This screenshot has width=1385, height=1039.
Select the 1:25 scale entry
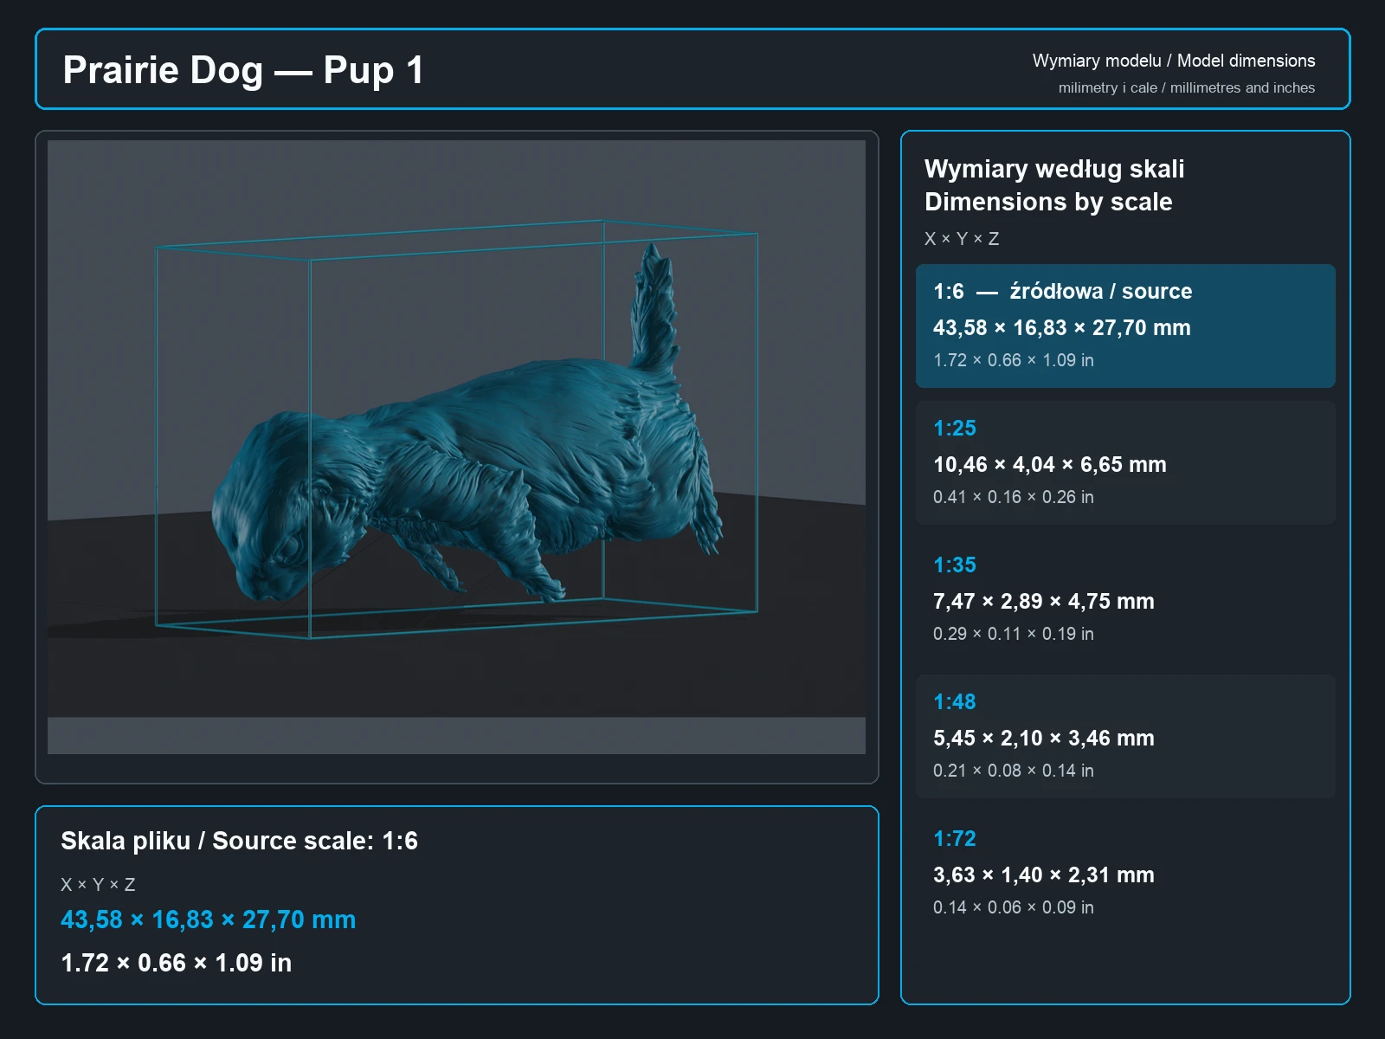pyautogui.click(x=1125, y=462)
